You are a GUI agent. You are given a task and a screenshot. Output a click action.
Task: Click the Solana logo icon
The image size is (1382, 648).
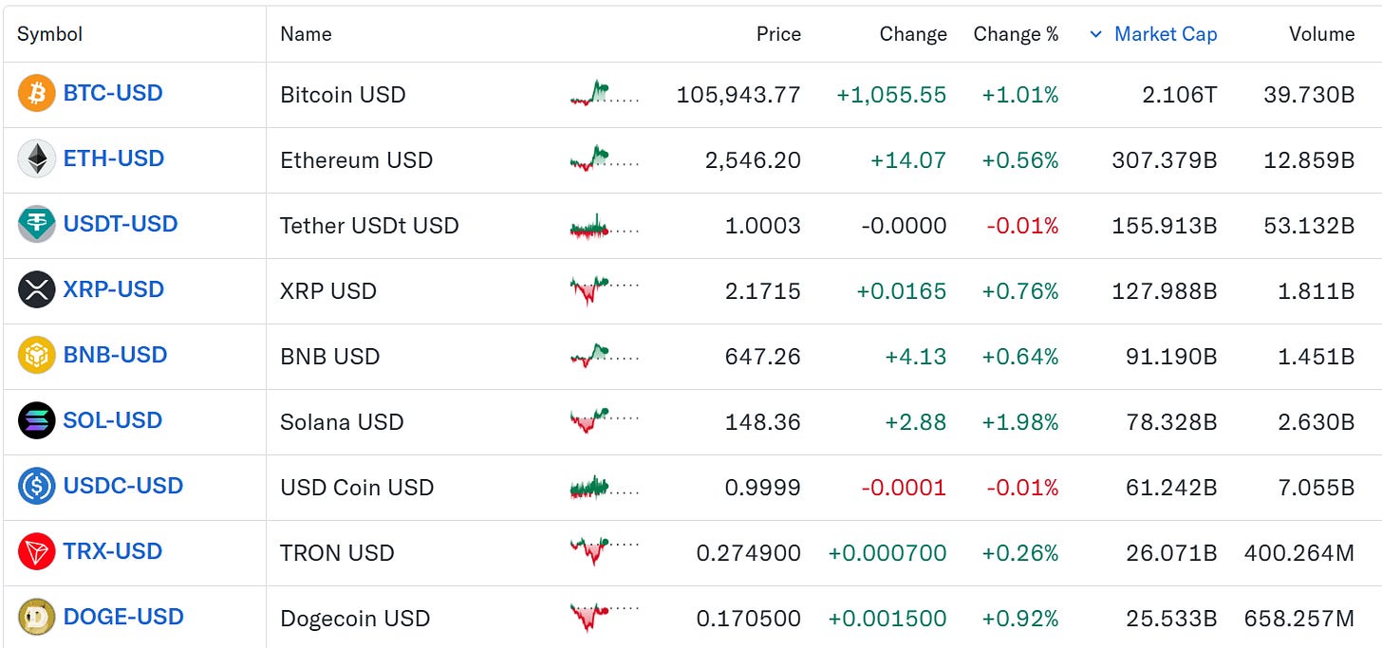(37, 420)
